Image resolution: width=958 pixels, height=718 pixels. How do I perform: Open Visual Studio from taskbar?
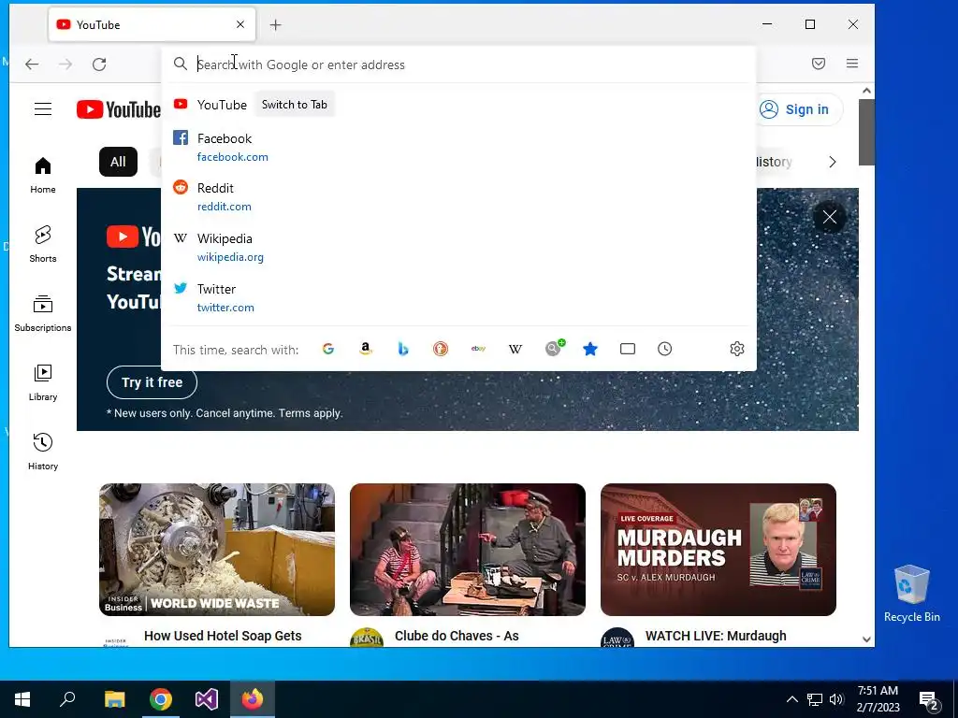click(207, 699)
